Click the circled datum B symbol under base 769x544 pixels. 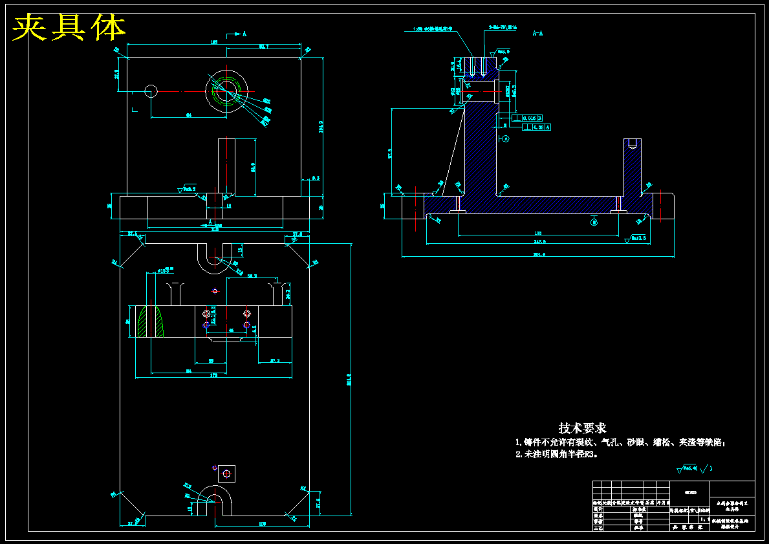tap(594, 223)
